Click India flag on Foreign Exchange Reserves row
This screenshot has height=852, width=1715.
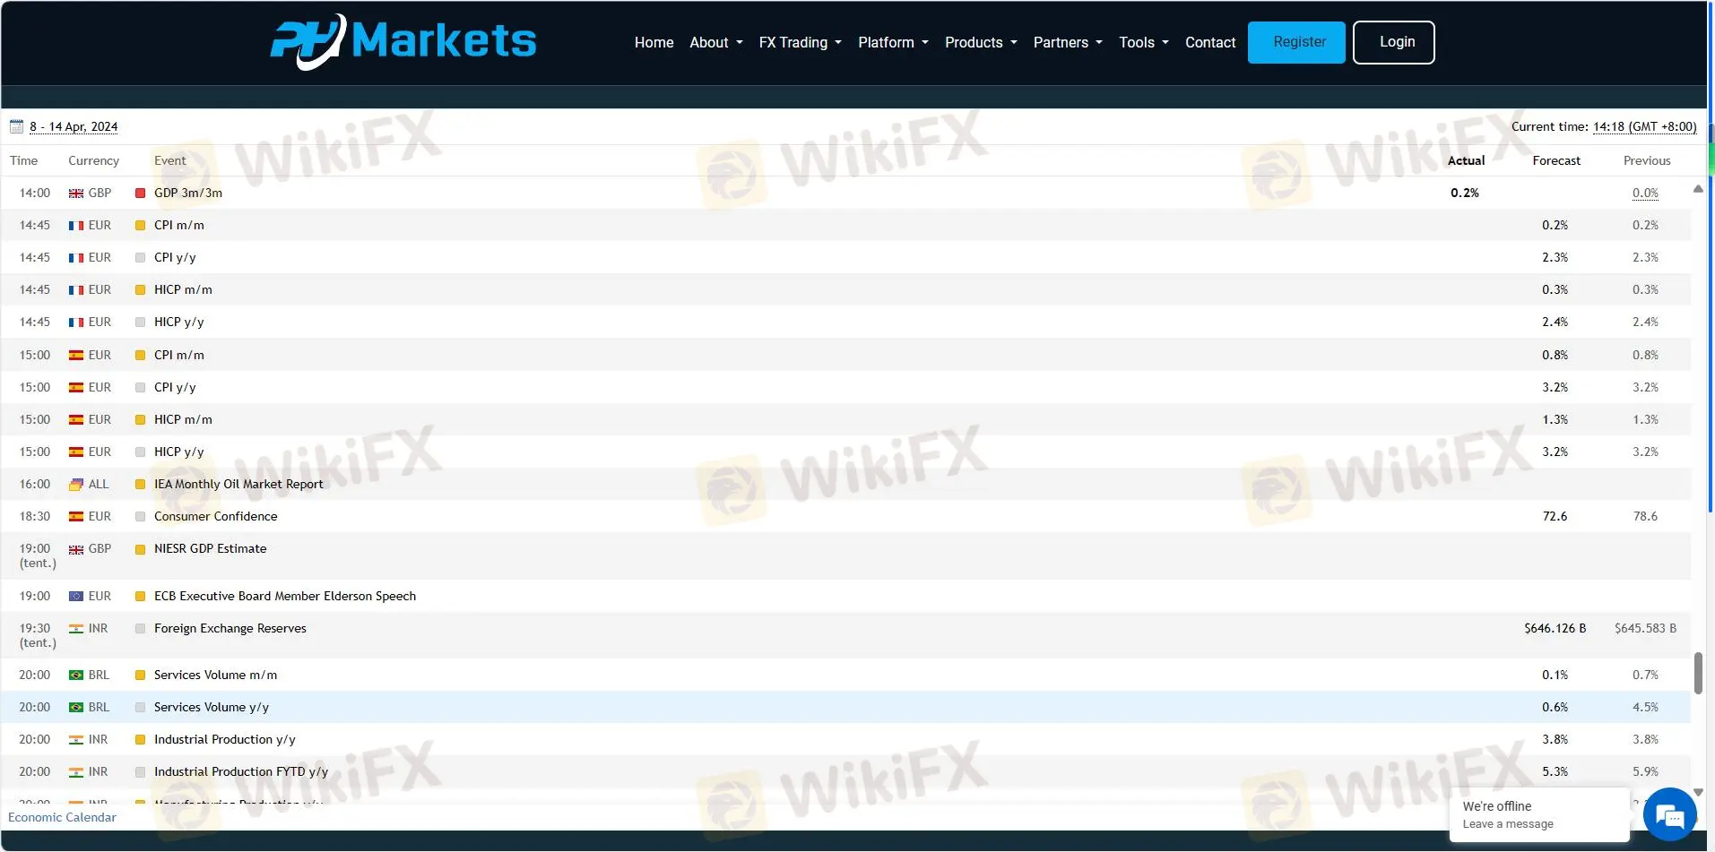point(76,629)
